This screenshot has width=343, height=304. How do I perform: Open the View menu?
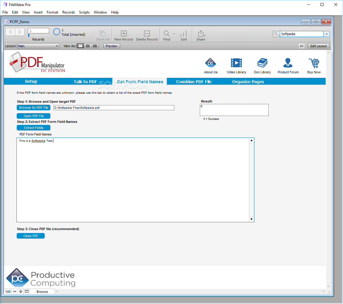pos(26,12)
